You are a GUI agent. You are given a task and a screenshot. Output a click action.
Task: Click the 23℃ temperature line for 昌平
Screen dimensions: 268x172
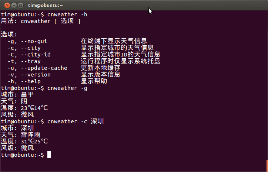[24, 108]
